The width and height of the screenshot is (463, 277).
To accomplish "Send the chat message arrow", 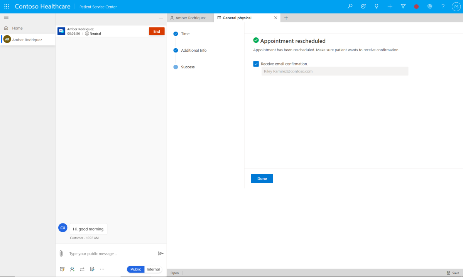I will 161,253.
